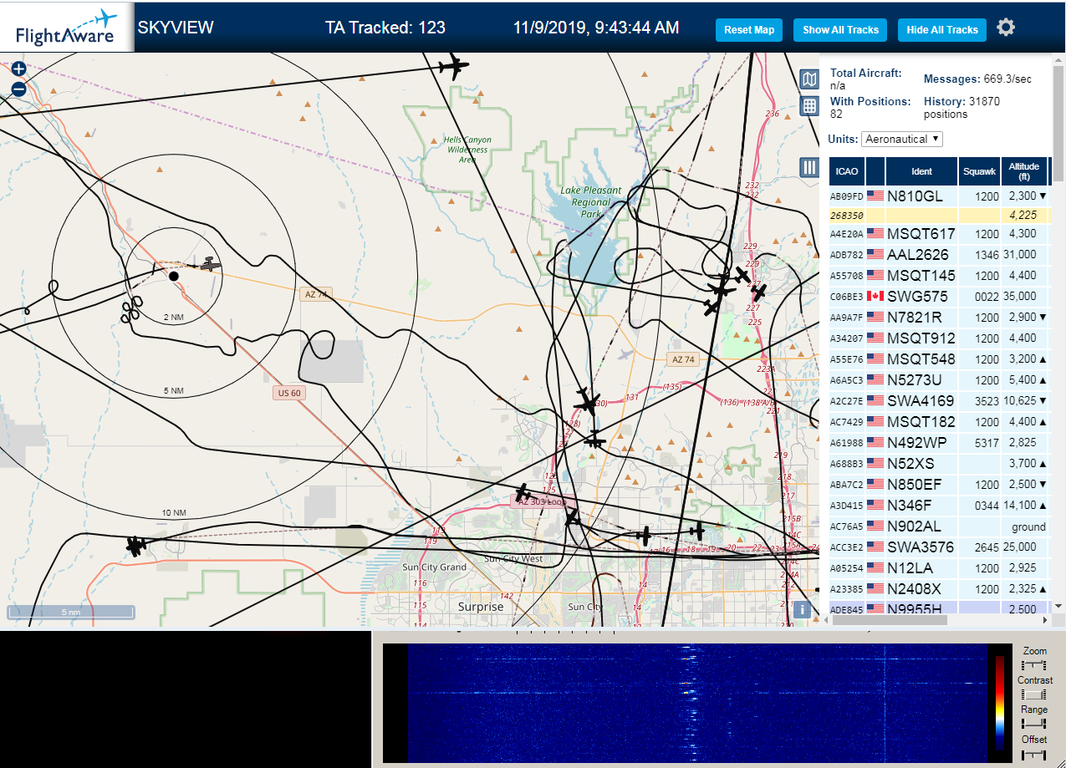The image size is (1066, 768).
Task: Click the vertical scrollbar down arrow
Action: (1058, 606)
